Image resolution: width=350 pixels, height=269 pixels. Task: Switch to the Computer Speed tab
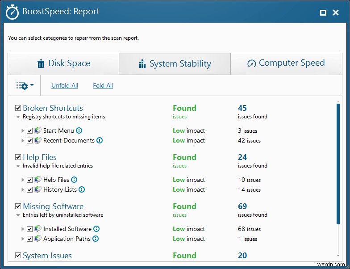[286, 63]
